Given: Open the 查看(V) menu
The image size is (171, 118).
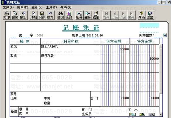Looking at the screenshot, I should (x=37, y=7).
